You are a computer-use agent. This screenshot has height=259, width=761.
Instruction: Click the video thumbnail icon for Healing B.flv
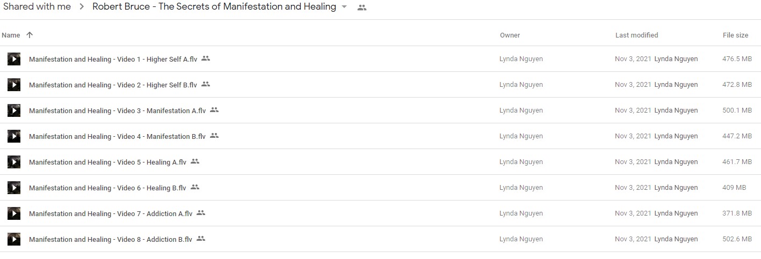14,188
